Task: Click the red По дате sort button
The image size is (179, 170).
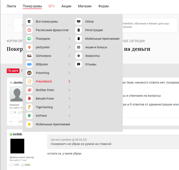Action: pos(13,71)
